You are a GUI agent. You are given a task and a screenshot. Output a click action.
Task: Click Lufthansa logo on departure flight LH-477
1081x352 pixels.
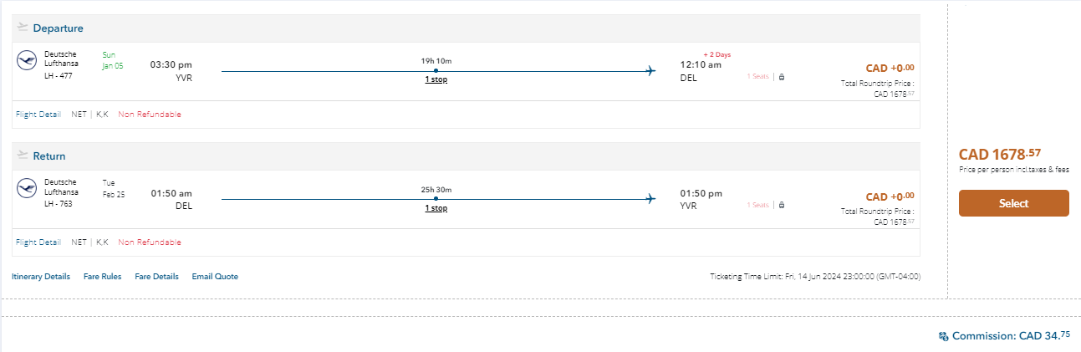[26, 60]
